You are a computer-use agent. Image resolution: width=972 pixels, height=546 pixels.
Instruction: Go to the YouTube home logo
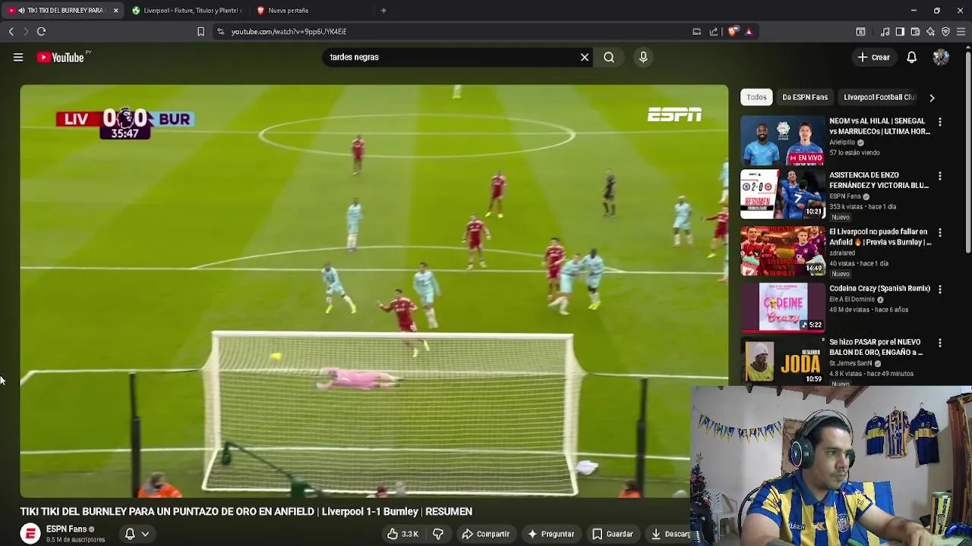click(x=61, y=57)
